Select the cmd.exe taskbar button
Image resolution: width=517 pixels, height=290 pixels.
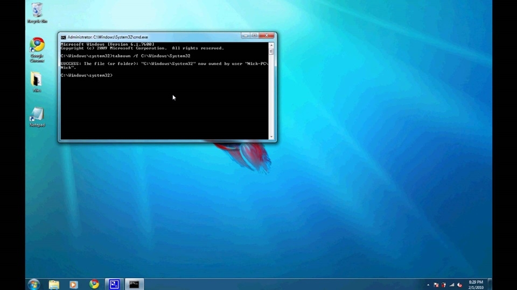pos(134,284)
